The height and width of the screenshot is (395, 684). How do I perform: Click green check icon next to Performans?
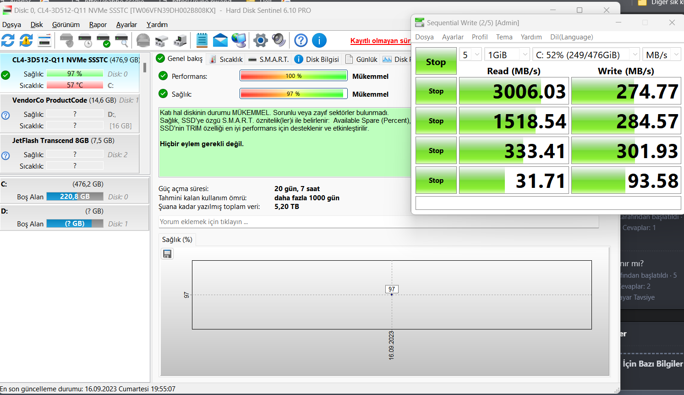pos(163,76)
